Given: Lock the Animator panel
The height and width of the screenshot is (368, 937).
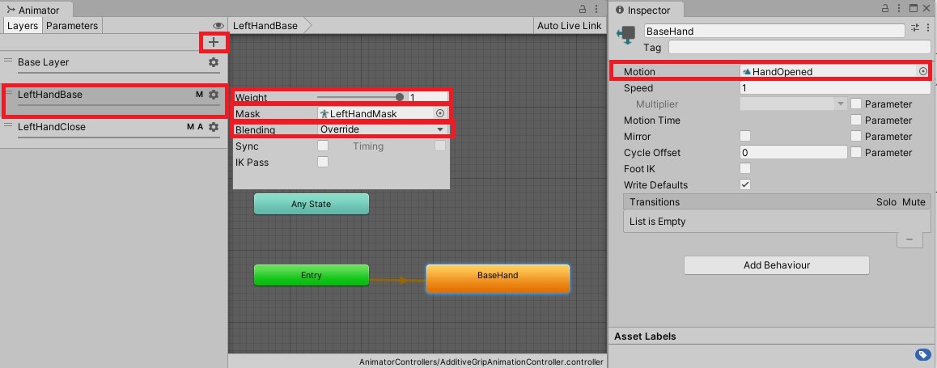Looking at the screenshot, I should click(x=583, y=9).
